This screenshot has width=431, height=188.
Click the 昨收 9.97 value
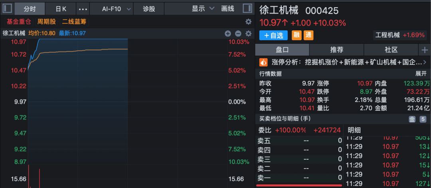click(308, 83)
